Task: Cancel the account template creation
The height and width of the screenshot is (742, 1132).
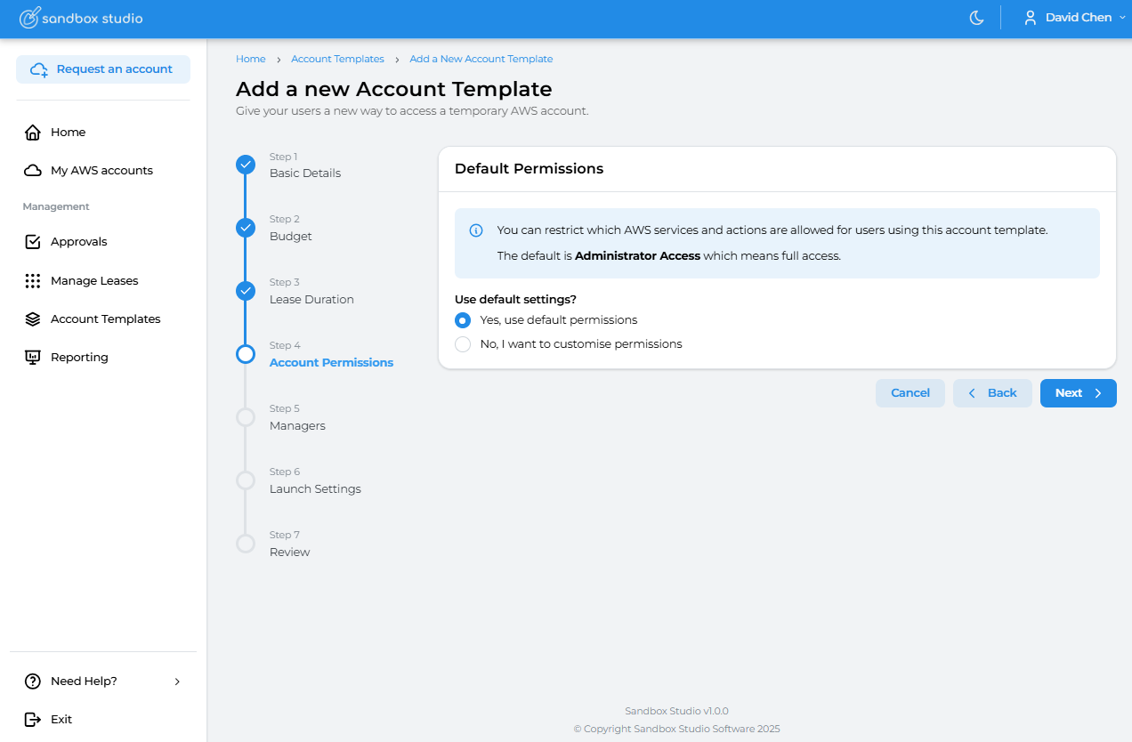Action: pyautogui.click(x=910, y=393)
